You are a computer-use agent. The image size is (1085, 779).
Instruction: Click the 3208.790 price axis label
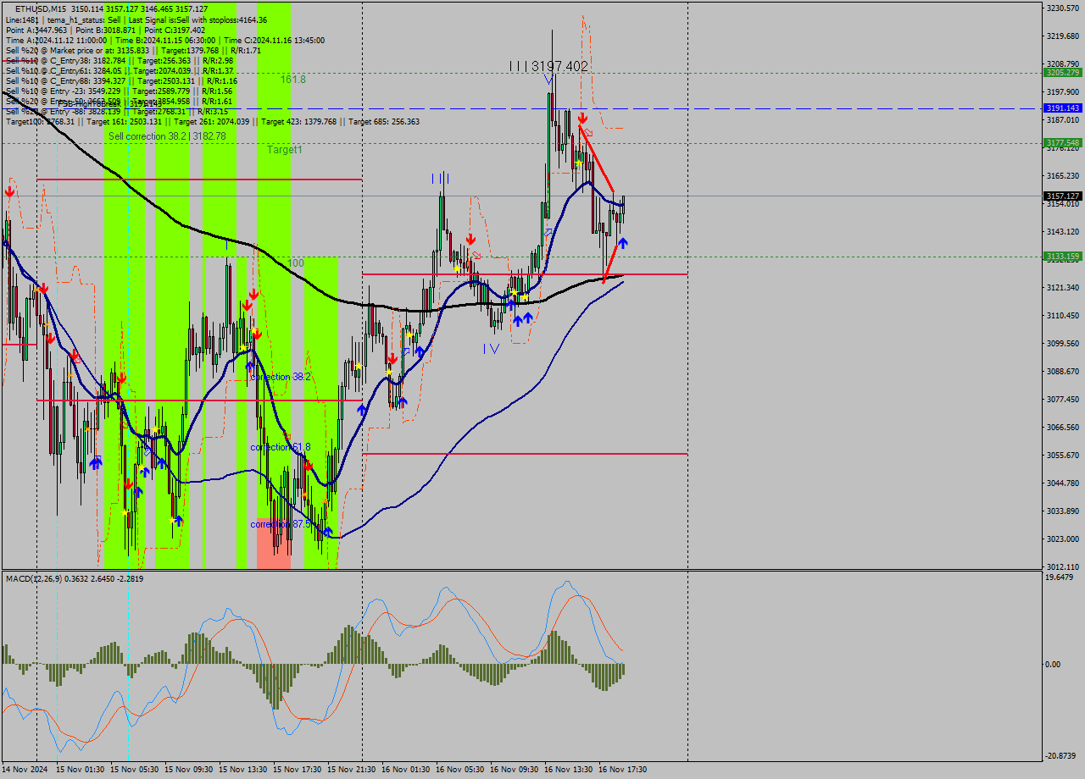(1063, 64)
